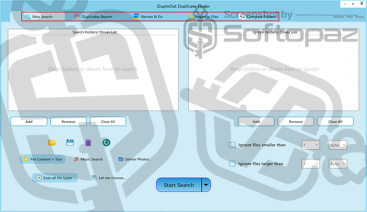
Task: Expand the Start Search dropdown arrow
Action: 206,185
